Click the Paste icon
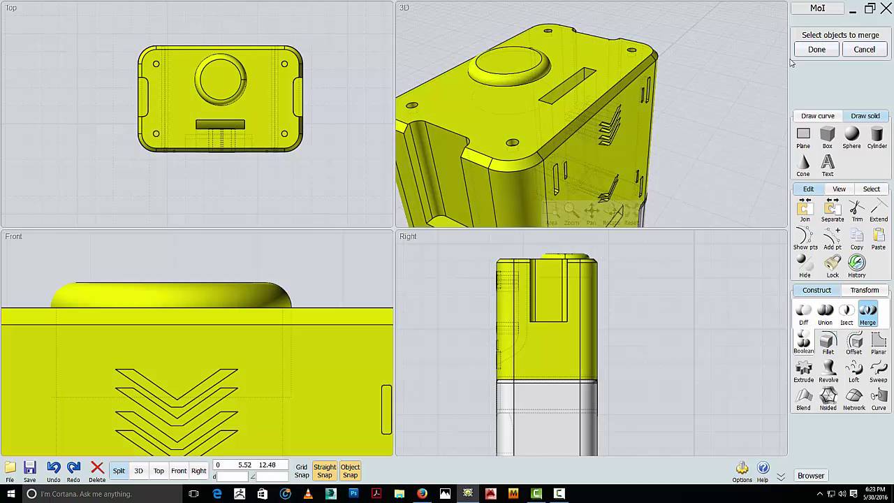 pos(879,238)
